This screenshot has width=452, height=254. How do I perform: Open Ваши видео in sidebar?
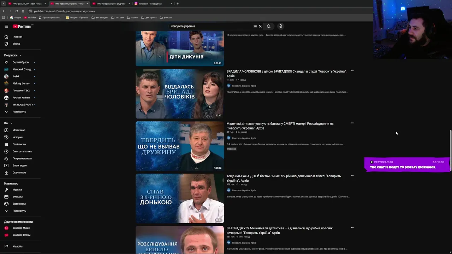coord(20,165)
